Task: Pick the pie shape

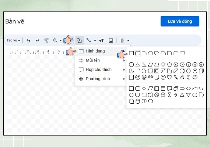Action: 131,71
